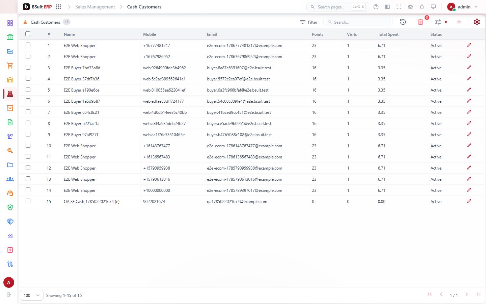Go to previous page arrow
This screenshot has width=486, height=304.
pyautogui.click(x=441, y=295)
